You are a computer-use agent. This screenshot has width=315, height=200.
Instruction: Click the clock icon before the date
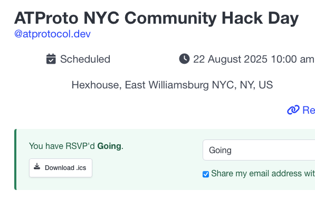pyautogui.click(x=184, y=59)
